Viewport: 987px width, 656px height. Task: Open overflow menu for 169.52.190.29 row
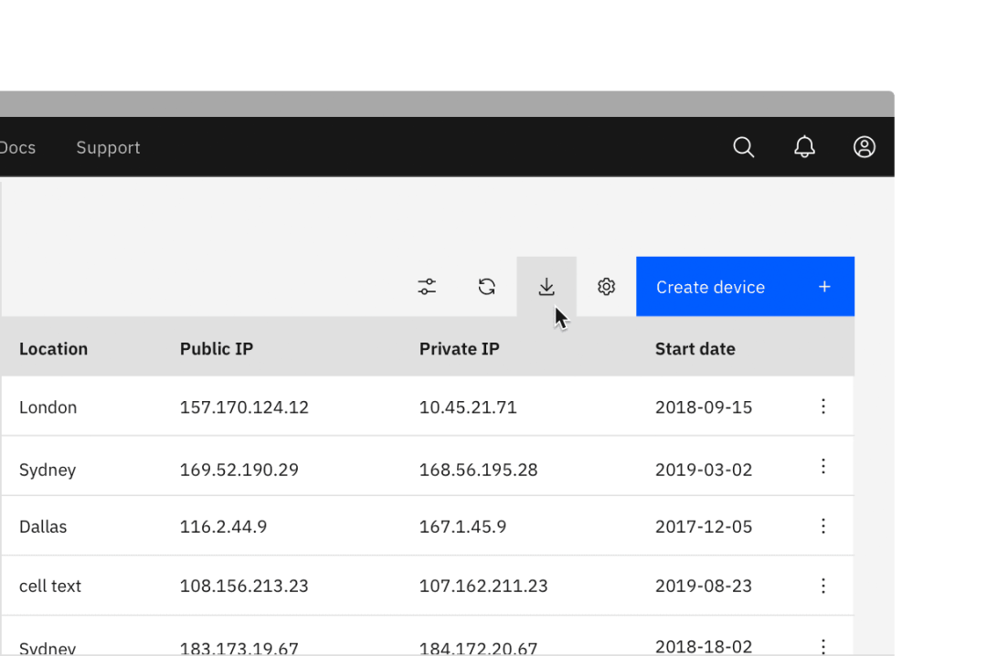tap(823, 467)
